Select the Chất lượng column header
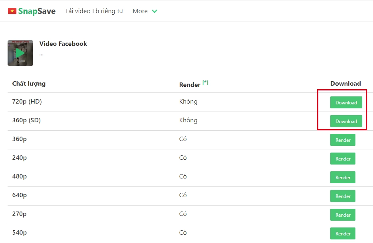This screenshot has height=243, width=373. click(x=28, y=83)
